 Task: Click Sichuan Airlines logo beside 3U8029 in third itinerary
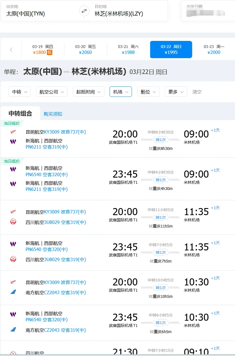point(13,222)
